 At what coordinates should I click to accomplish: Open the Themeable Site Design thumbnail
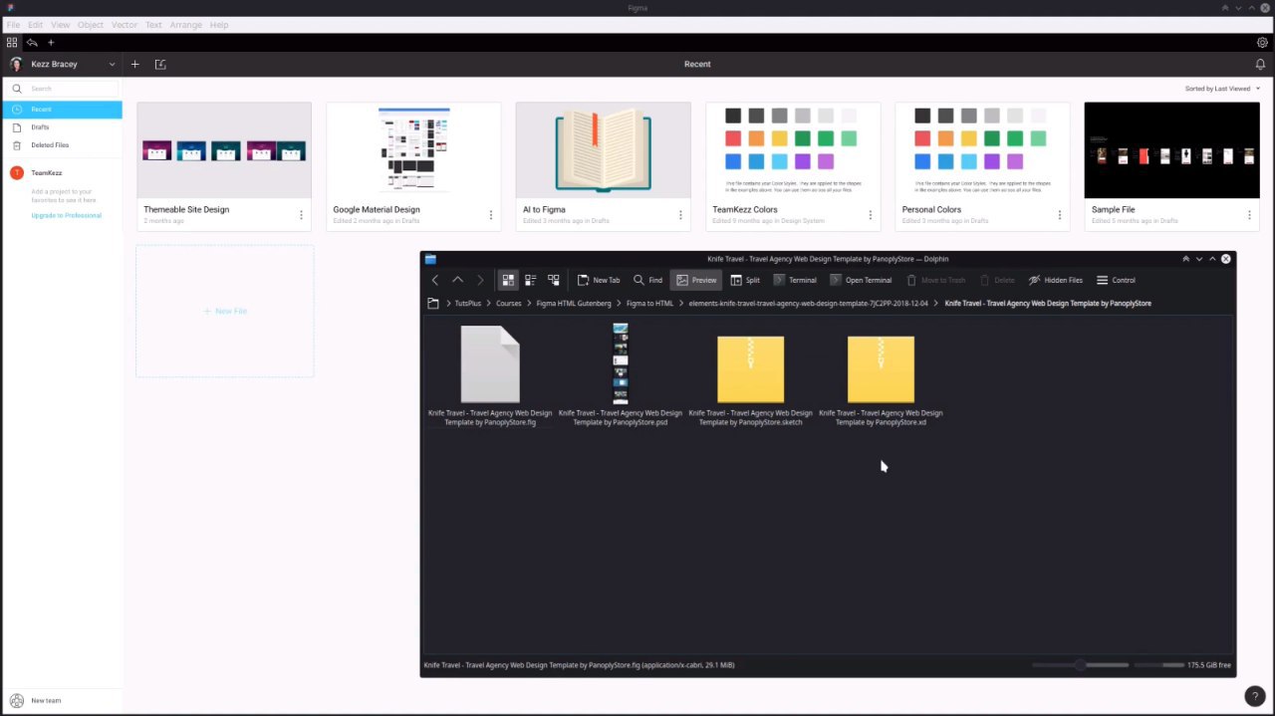click(224, 150)
